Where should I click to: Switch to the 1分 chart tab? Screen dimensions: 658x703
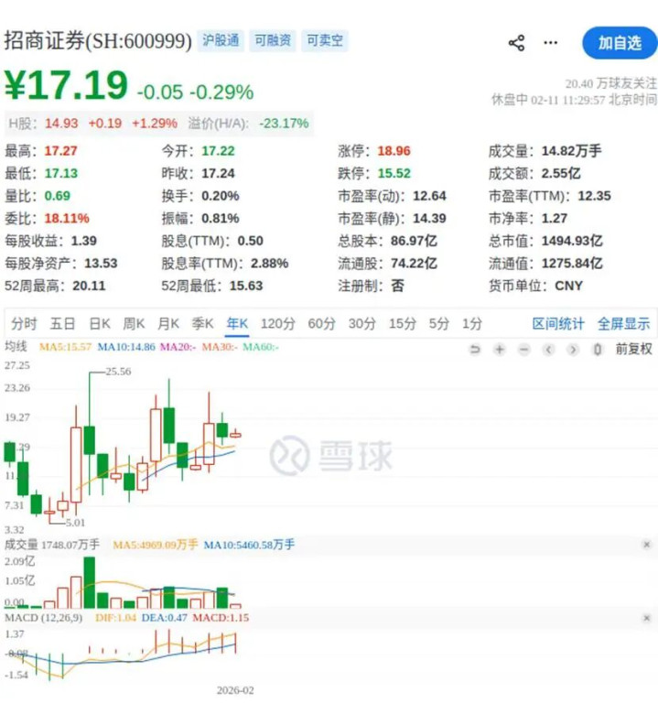pos(472,323)
